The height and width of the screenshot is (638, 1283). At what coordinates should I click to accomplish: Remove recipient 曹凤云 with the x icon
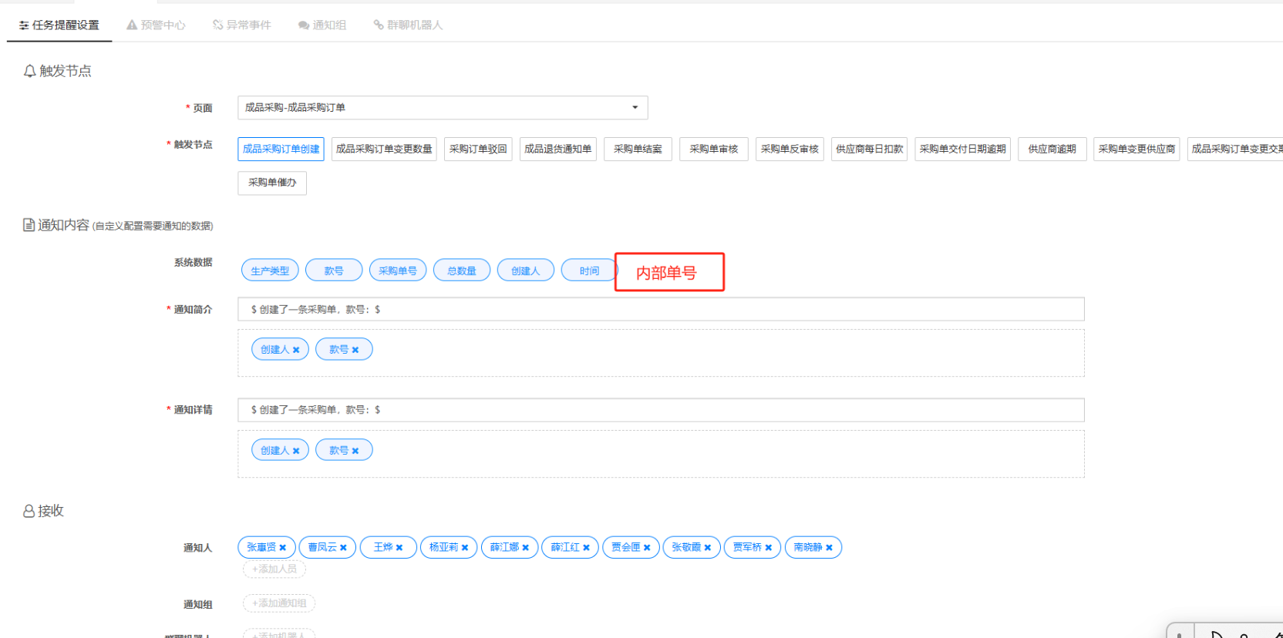point(343,548)
